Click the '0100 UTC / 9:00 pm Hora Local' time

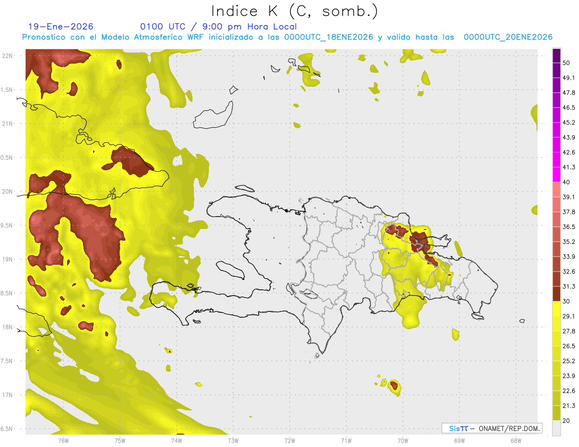218,27
